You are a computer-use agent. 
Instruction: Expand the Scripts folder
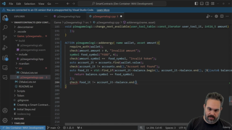click(21, 91)
